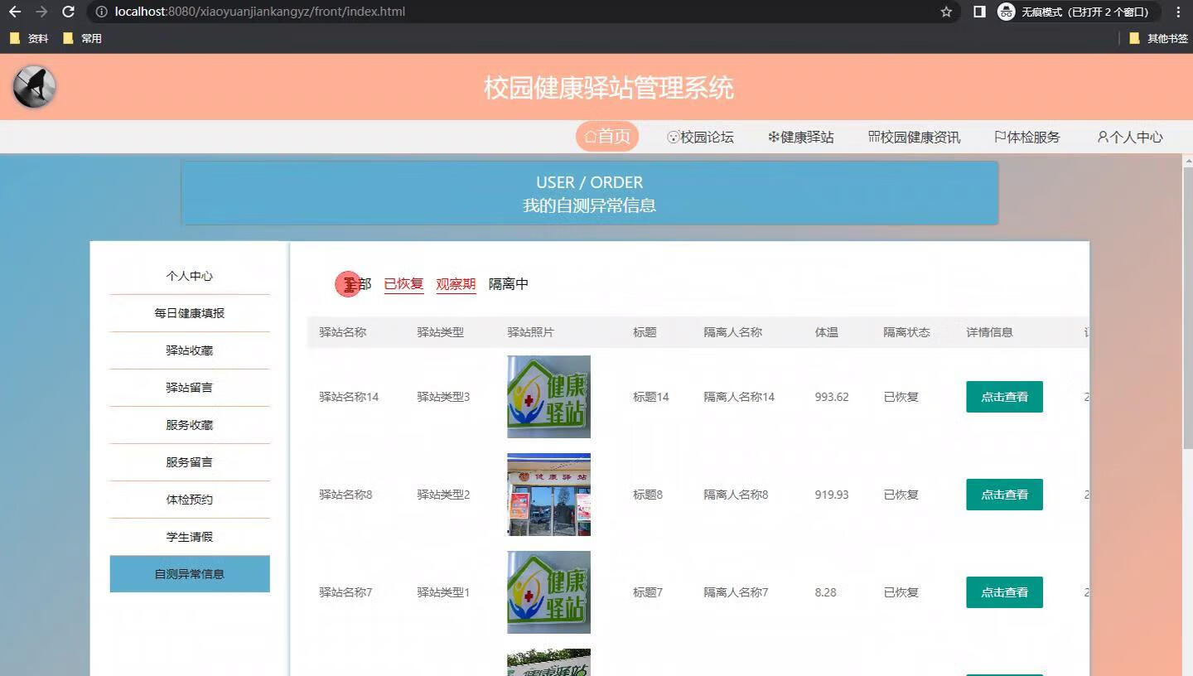
Task: Click the cell 隔离人名称14
Action: point(739,397)
